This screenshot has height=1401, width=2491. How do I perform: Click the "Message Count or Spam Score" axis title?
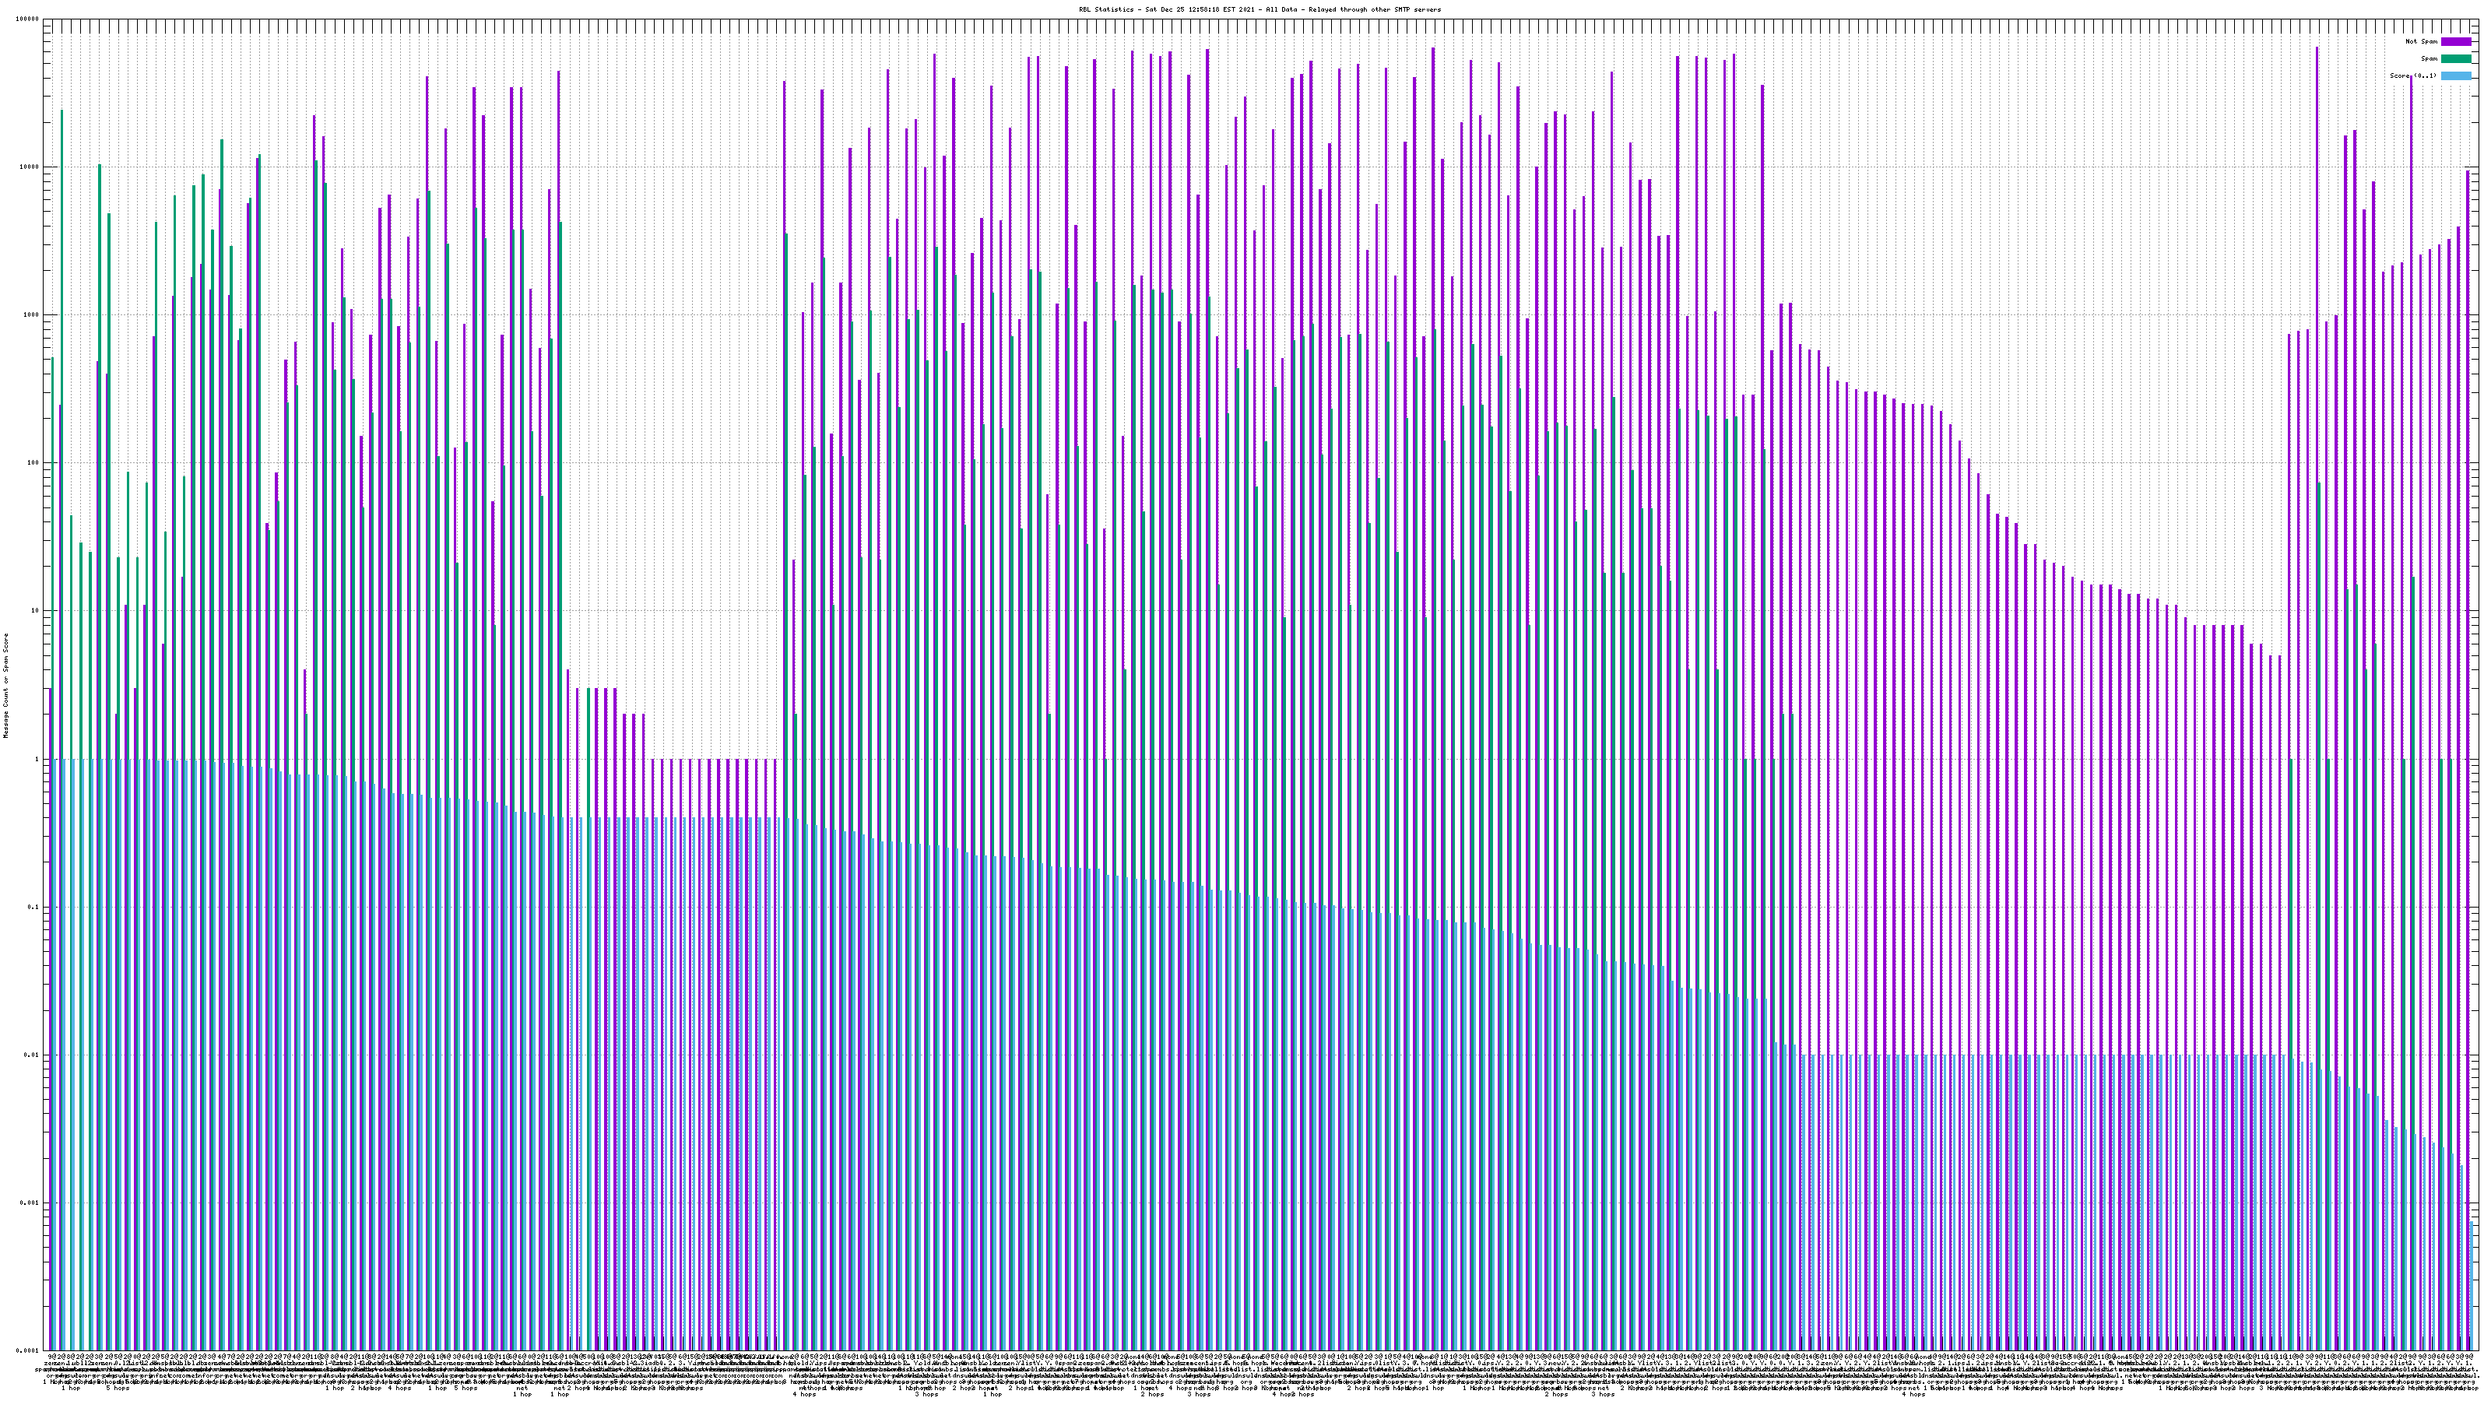coord(5,686)
